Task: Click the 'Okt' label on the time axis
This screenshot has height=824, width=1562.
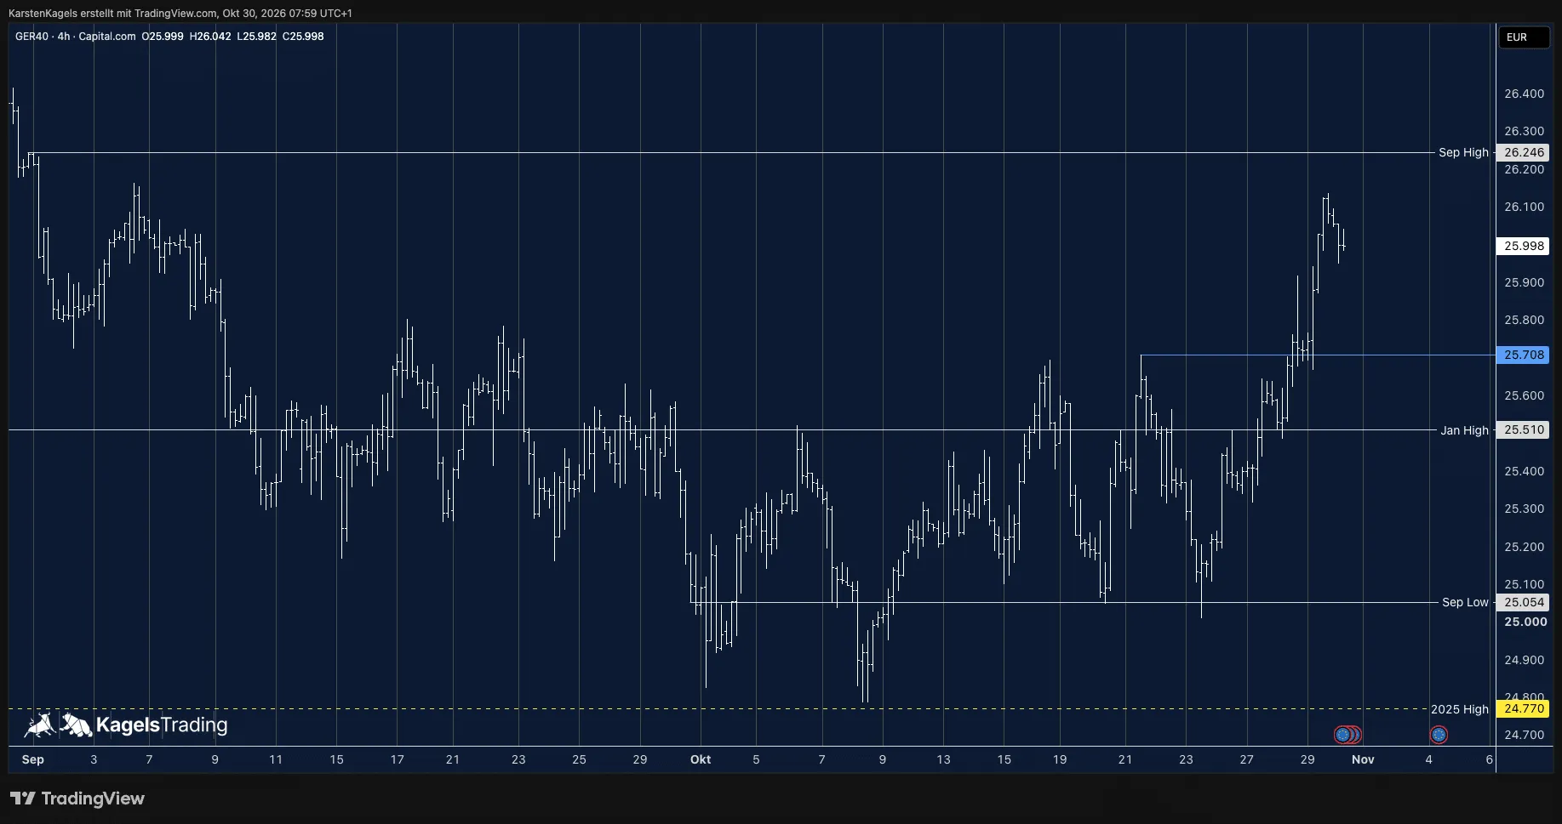Action: point(701,759)
